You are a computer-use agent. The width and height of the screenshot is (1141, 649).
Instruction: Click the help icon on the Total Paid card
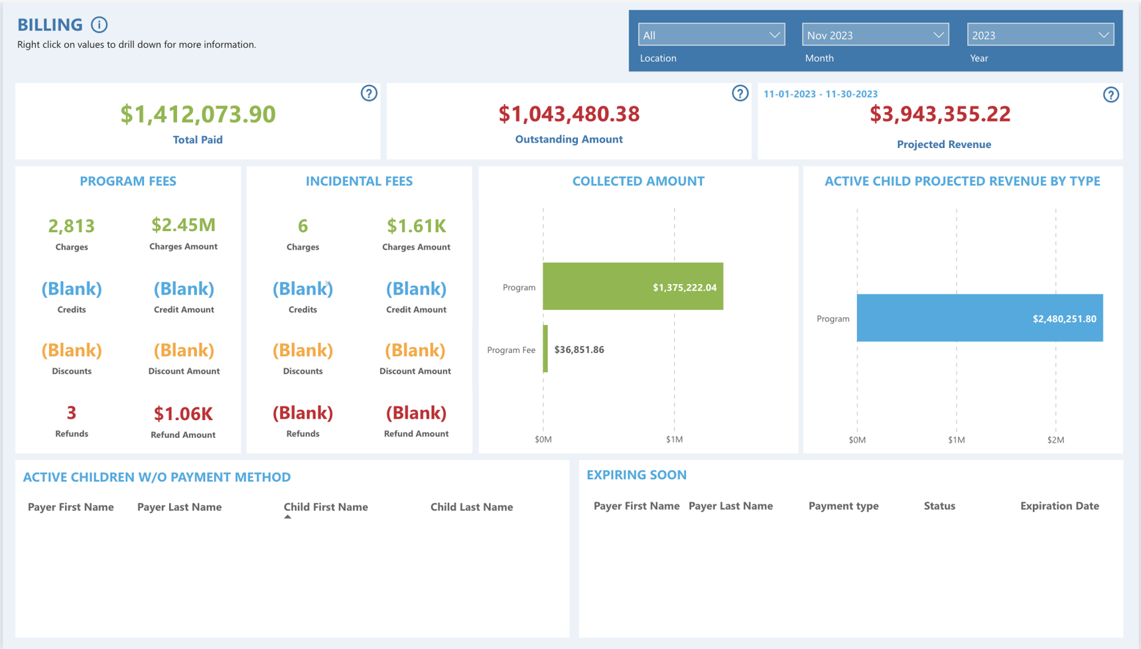tap(369, 94)
